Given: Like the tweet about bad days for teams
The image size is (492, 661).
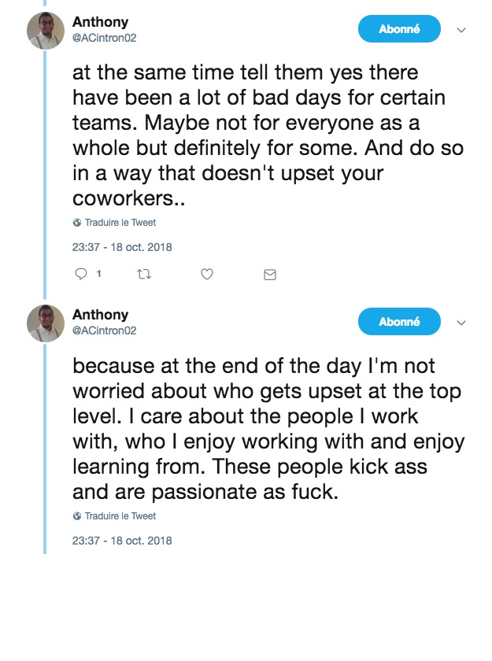Looking at the screenshot, I should pos(206,274).
